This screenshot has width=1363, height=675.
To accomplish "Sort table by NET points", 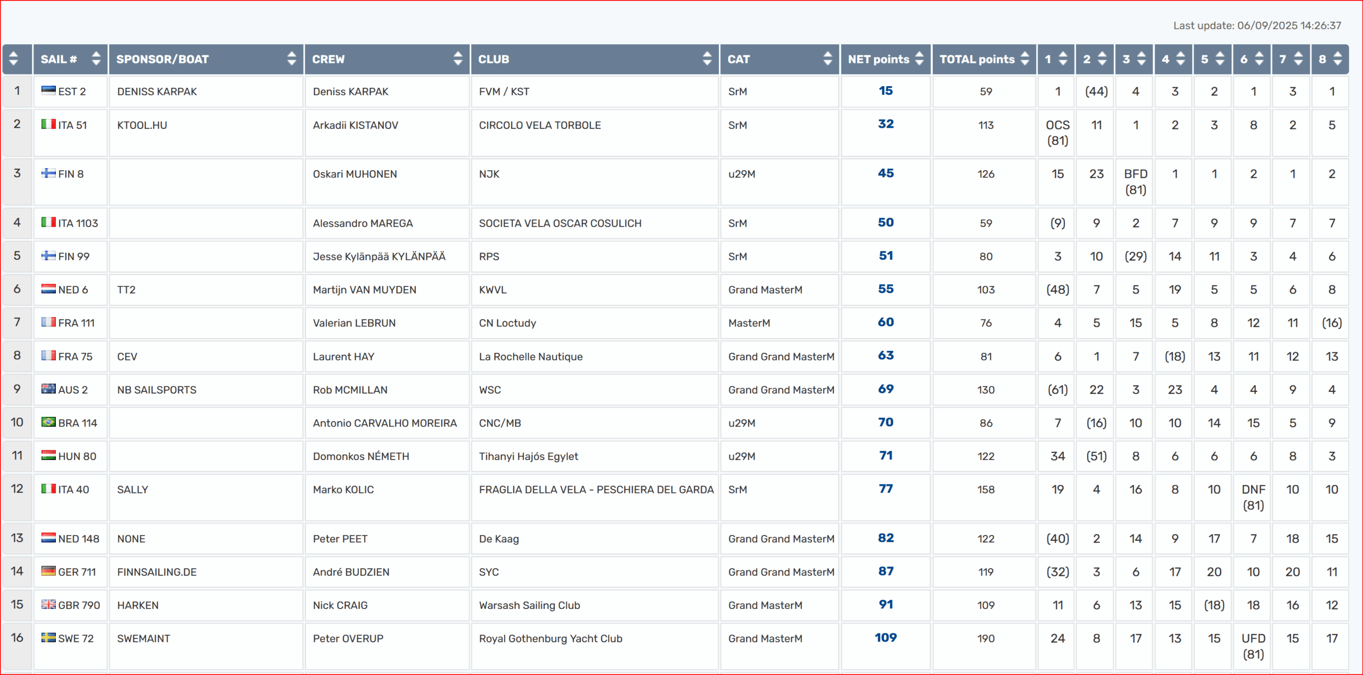I will click(x=919, y=59).
